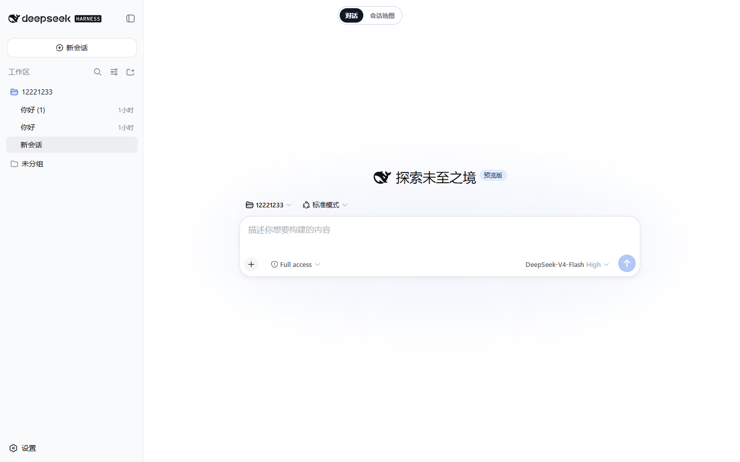Click the 预览版 badge
Image resolution: width=740 pixels, height=462 pixels.
coord(493,176)
